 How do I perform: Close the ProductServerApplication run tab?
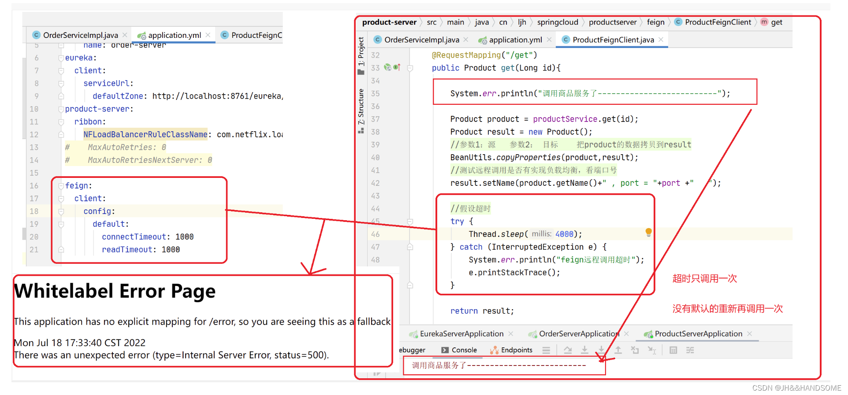coord(750,334)
